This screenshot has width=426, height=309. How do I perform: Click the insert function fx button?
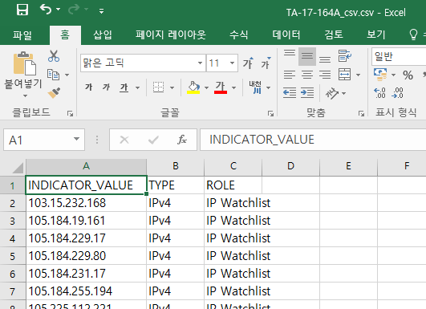(182, 140)
